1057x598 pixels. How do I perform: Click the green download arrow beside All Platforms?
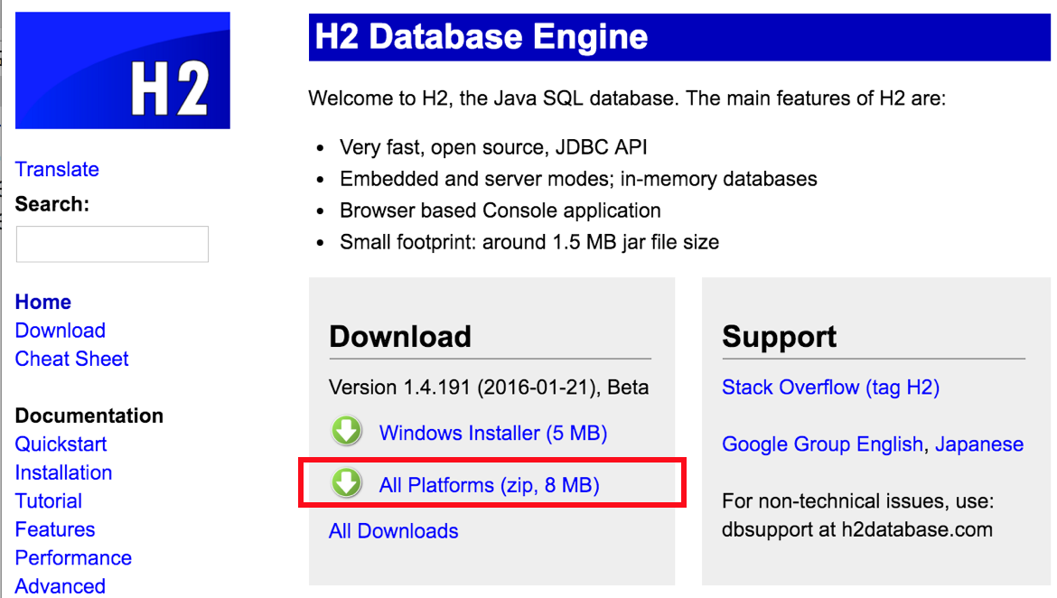click(x=347, y=484)
